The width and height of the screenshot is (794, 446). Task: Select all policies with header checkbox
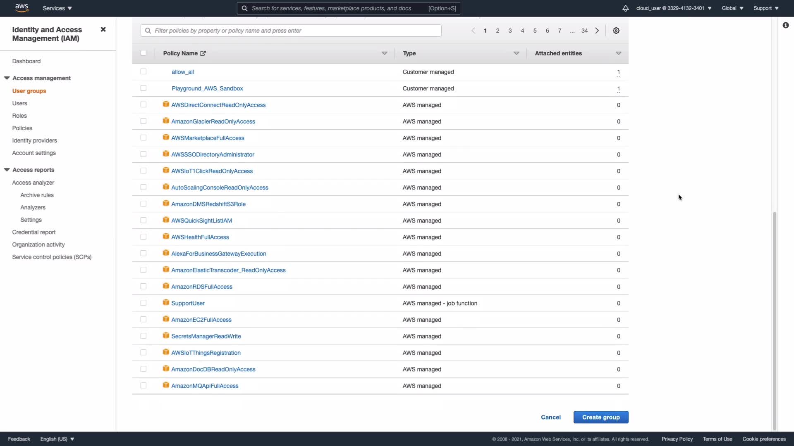143,53
